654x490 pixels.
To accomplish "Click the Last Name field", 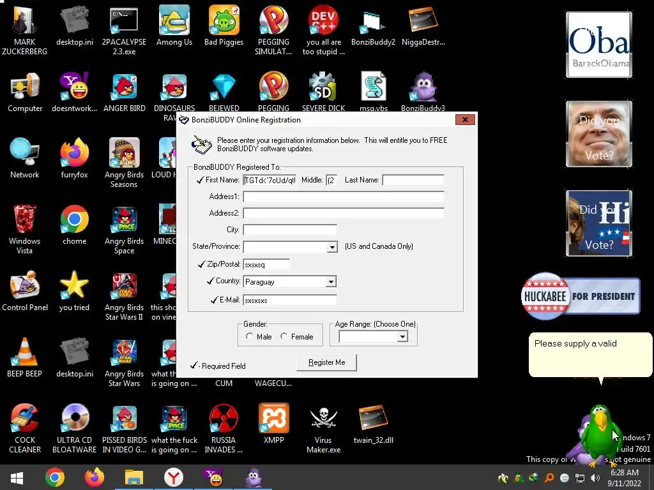I will tap(413, 180).
